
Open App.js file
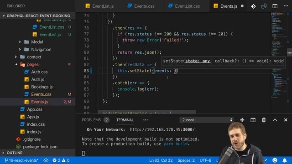pos(33,117)
